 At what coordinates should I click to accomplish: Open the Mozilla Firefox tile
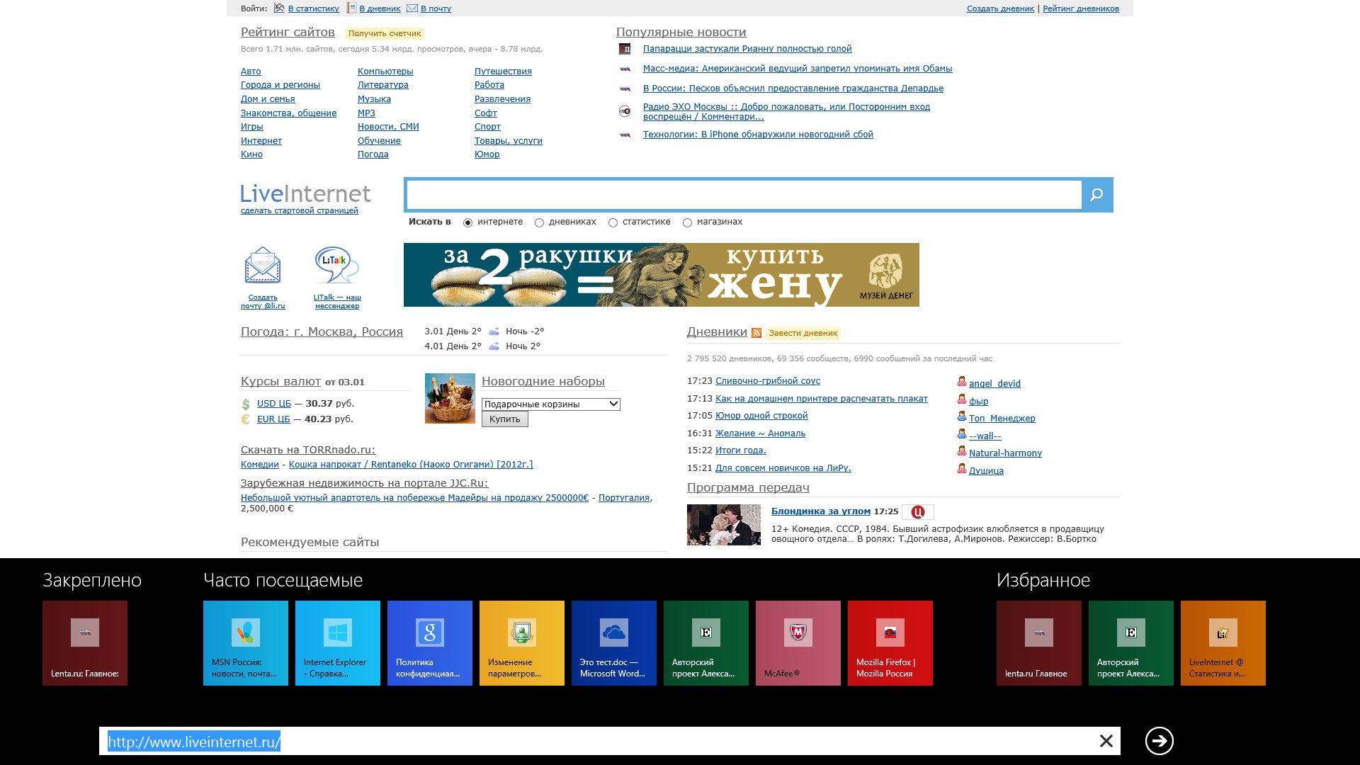(890, 642)
